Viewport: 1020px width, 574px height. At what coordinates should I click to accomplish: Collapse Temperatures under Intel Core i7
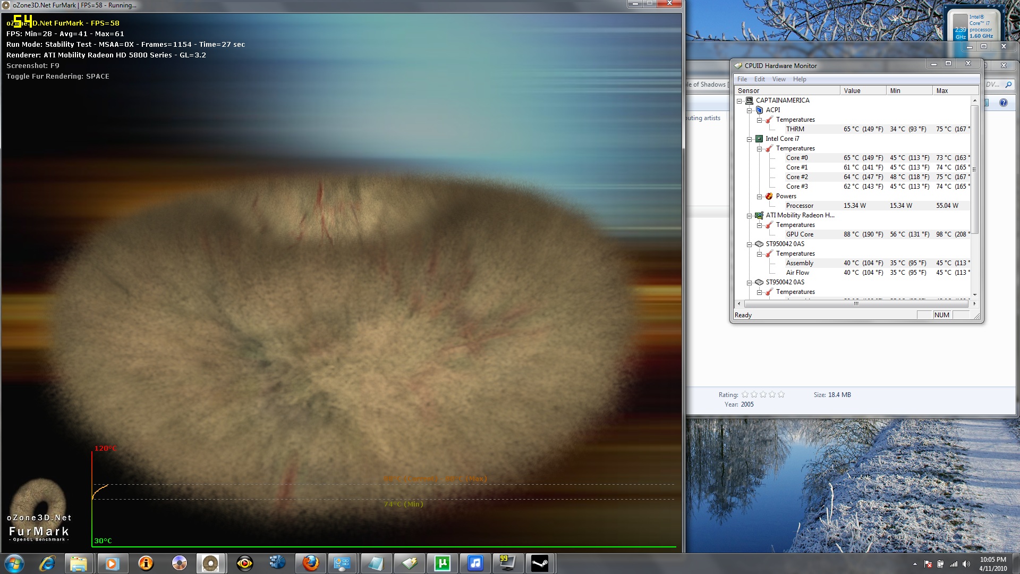[x=759, y=149]
